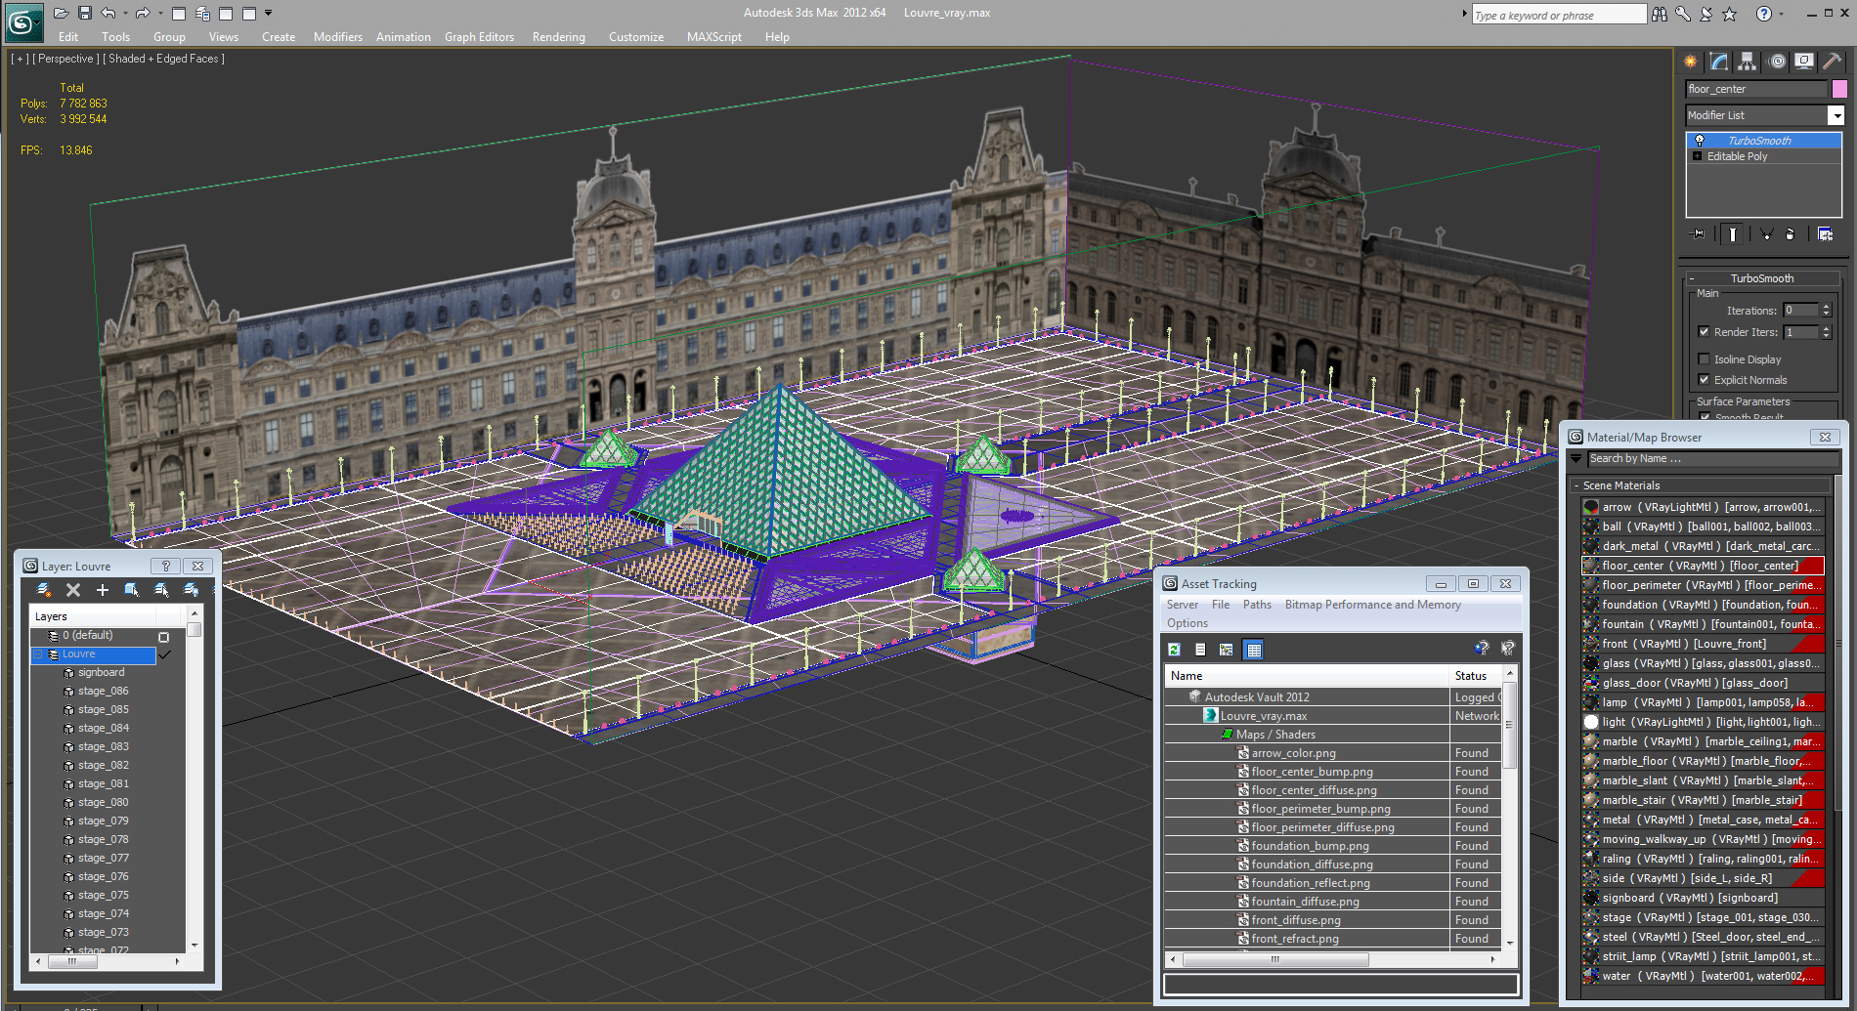Select the light VRayLightMtl material swatch
The width and height of the screenshot is (1857, 1011).
point(1591,722)
